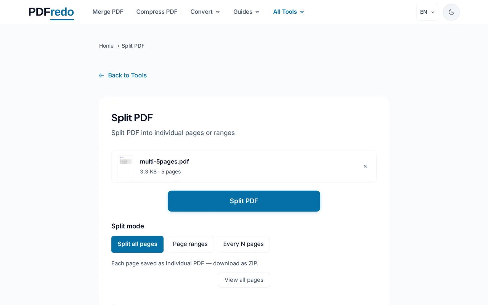Image resolution: width=488 pixels, height=305 pixels.
Task: Click the chevron next to All Tools
Action: point(302,12)
